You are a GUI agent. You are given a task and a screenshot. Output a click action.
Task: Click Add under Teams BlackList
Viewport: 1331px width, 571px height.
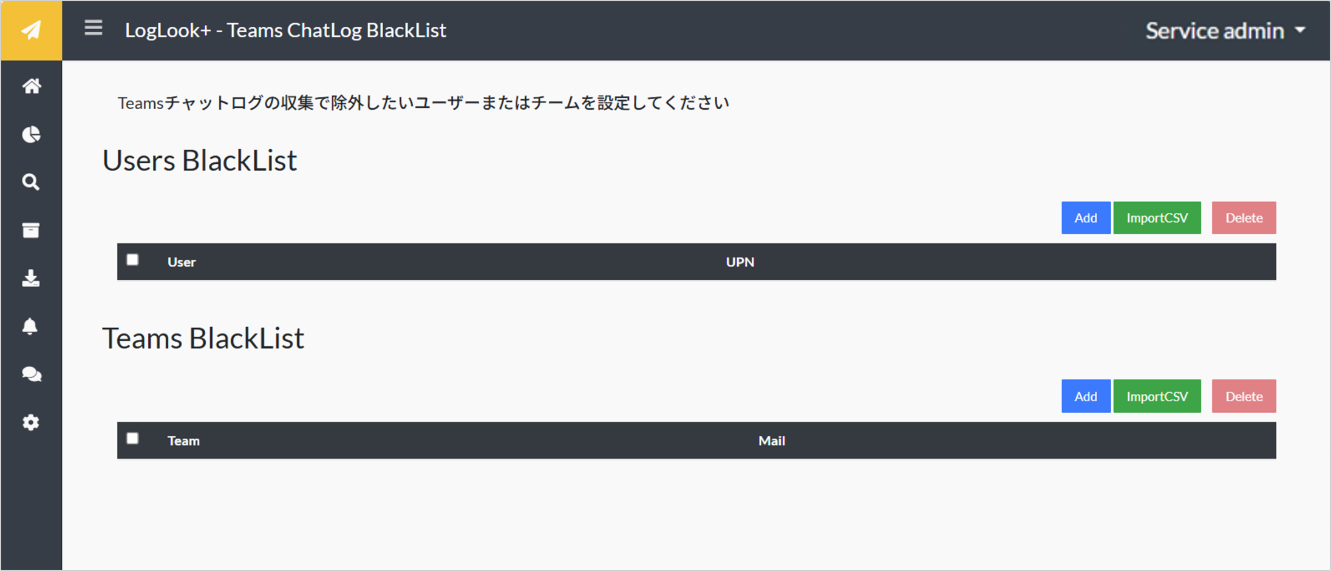(1086, 396)
